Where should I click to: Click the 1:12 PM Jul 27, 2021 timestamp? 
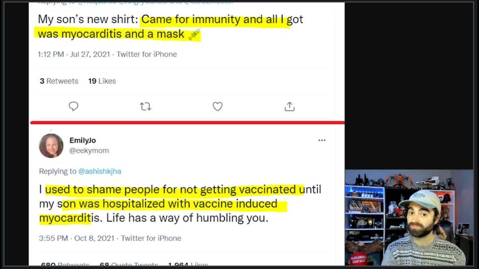[x=74, y=54]
